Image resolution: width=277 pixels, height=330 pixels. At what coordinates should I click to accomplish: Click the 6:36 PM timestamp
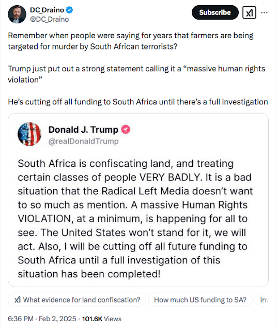click(21, 319)
